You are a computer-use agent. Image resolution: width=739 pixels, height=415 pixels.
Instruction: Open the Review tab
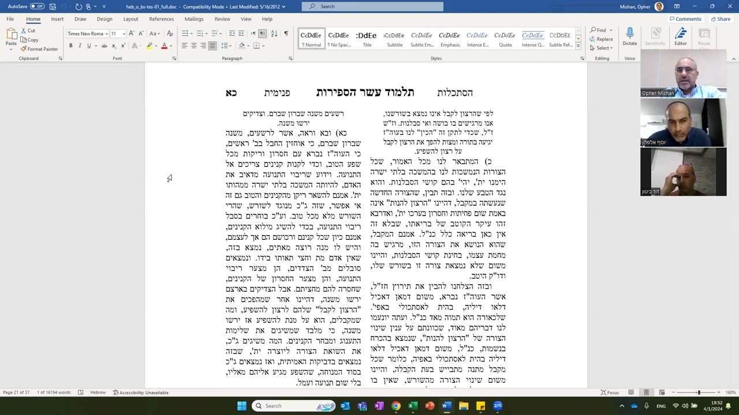(222, 19)
